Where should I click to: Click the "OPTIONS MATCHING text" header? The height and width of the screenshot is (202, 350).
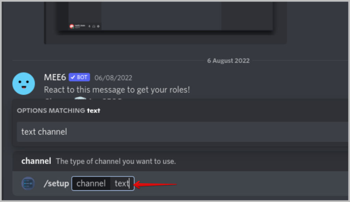[58, 111]
